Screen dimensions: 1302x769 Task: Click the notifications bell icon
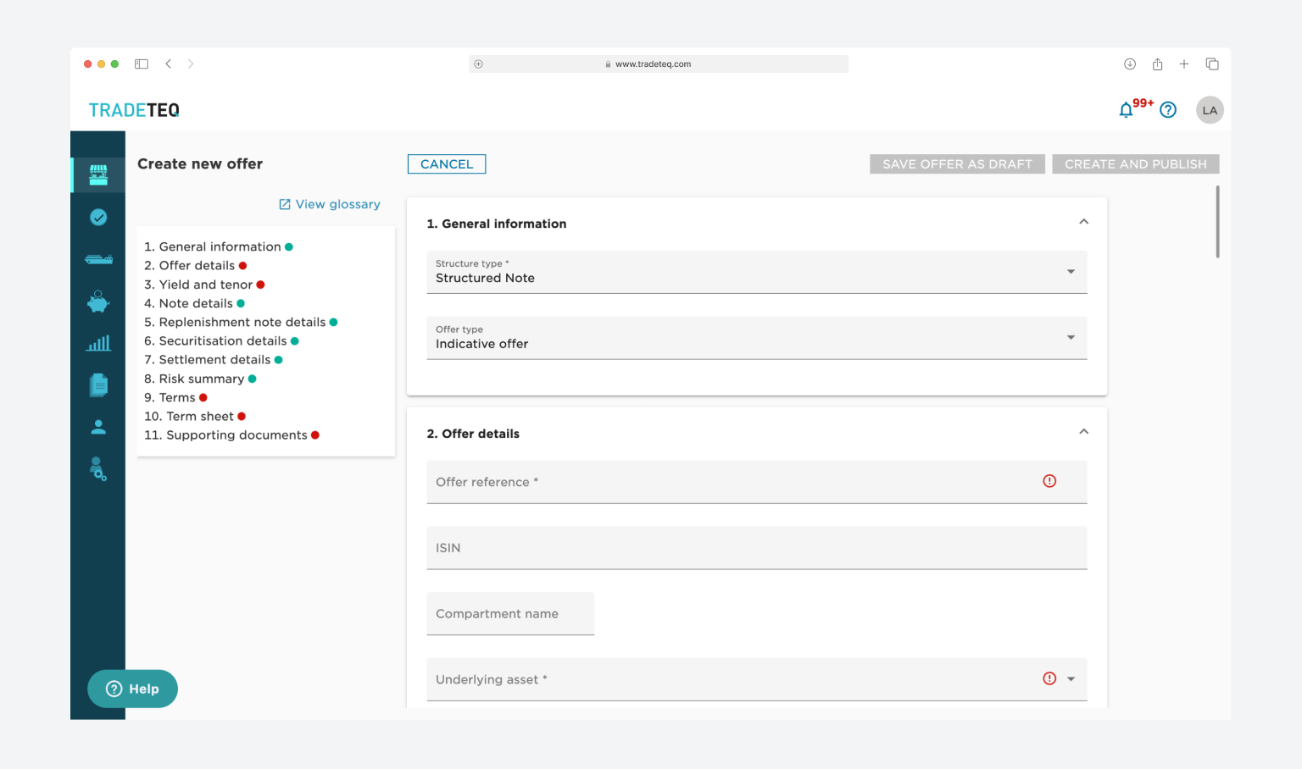coord(1126,110)
